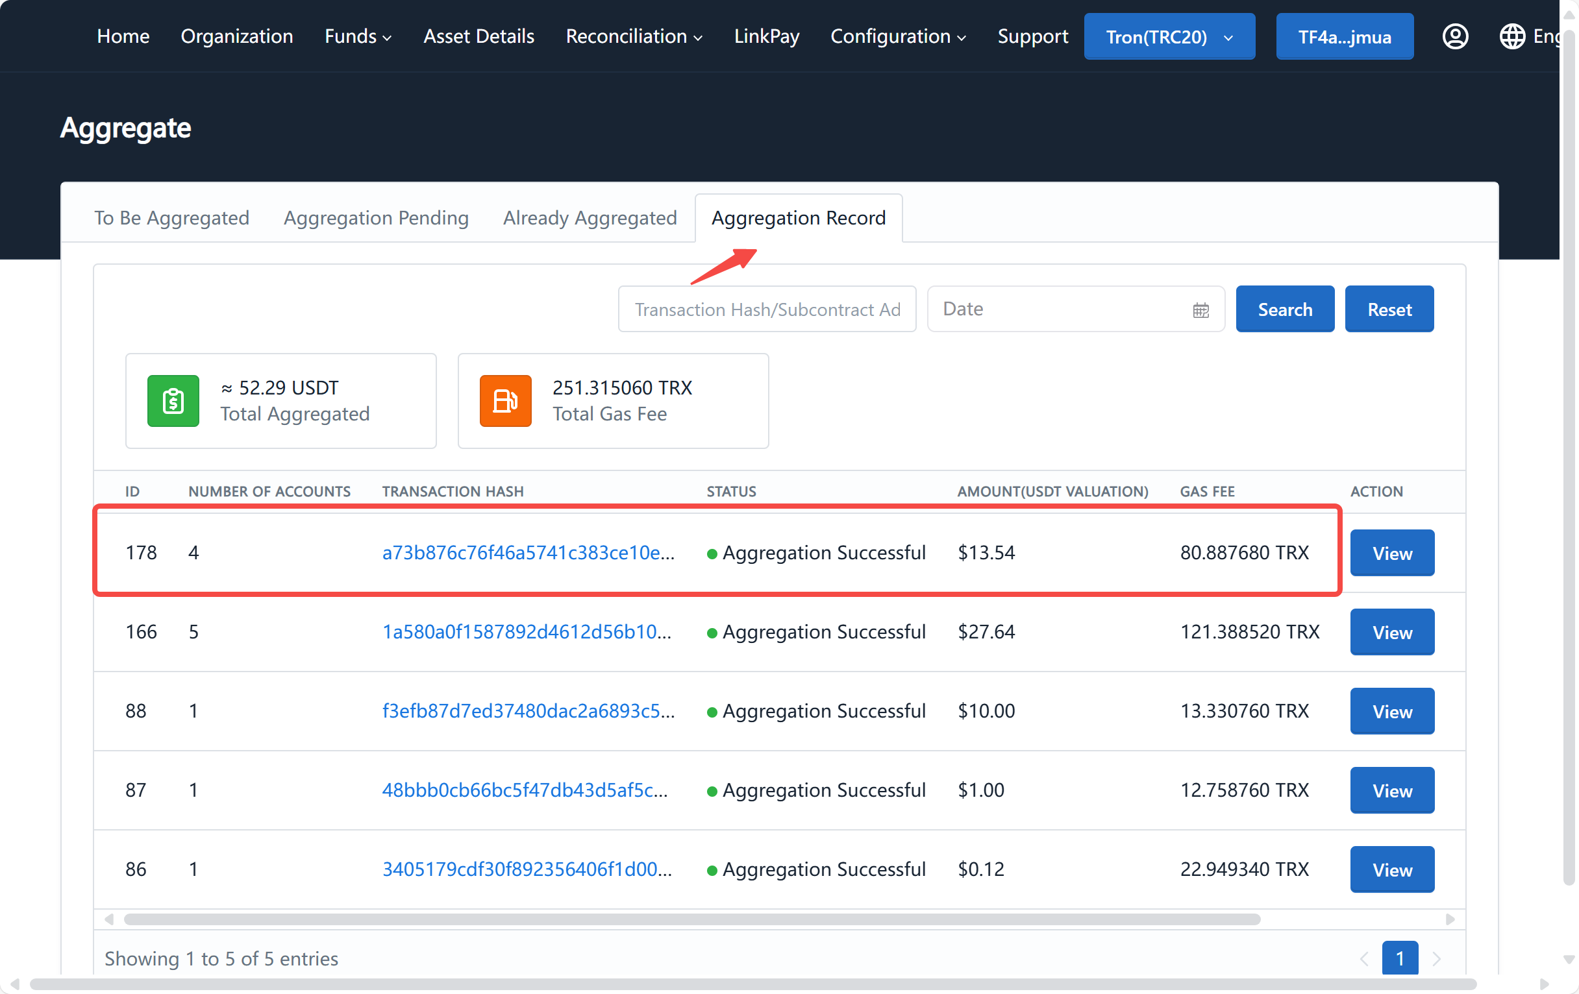Open Support page
Viewport: 1579px width, 994px height.
pos(1032,36)
